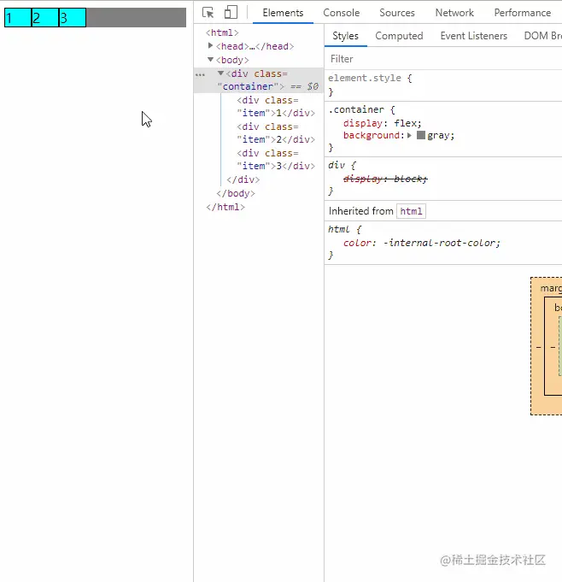Open the Event Listeners sub-tab
This screenshot has width=562, height=582.
pyautogui.click(x=474, y=36)
